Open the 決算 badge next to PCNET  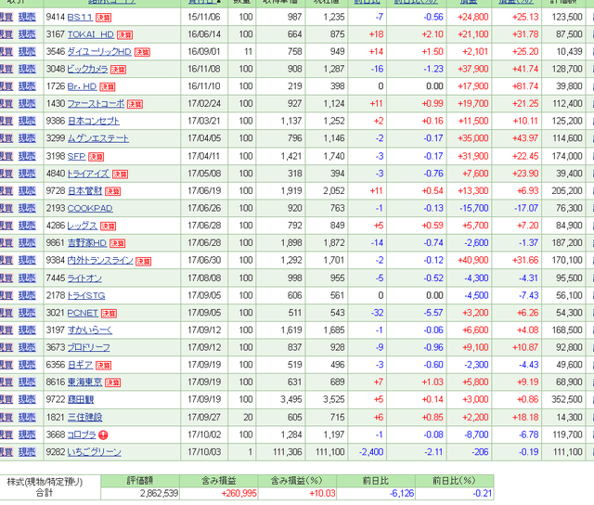110,314
